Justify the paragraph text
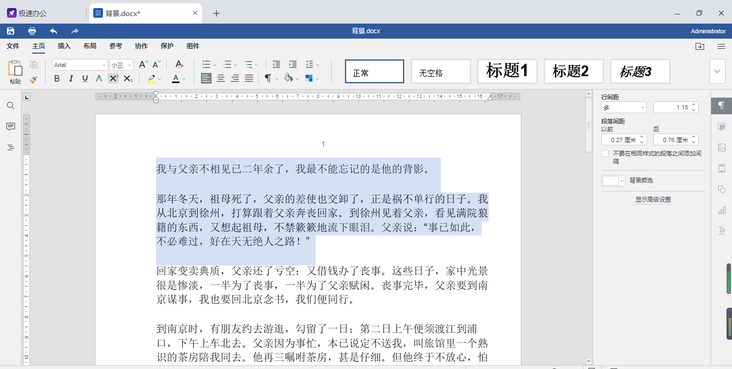Image resolution: width=732 pixels, height=369 pixels. [x=249, y=78]
